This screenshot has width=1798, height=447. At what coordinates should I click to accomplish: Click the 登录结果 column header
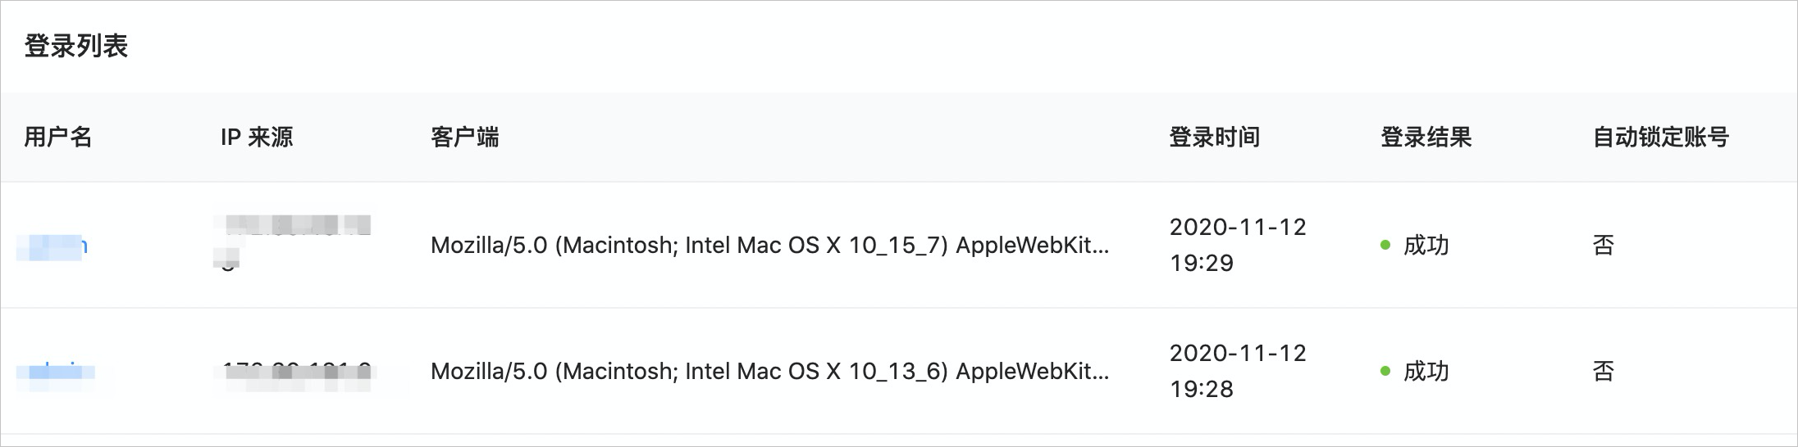click(1426, 137)
